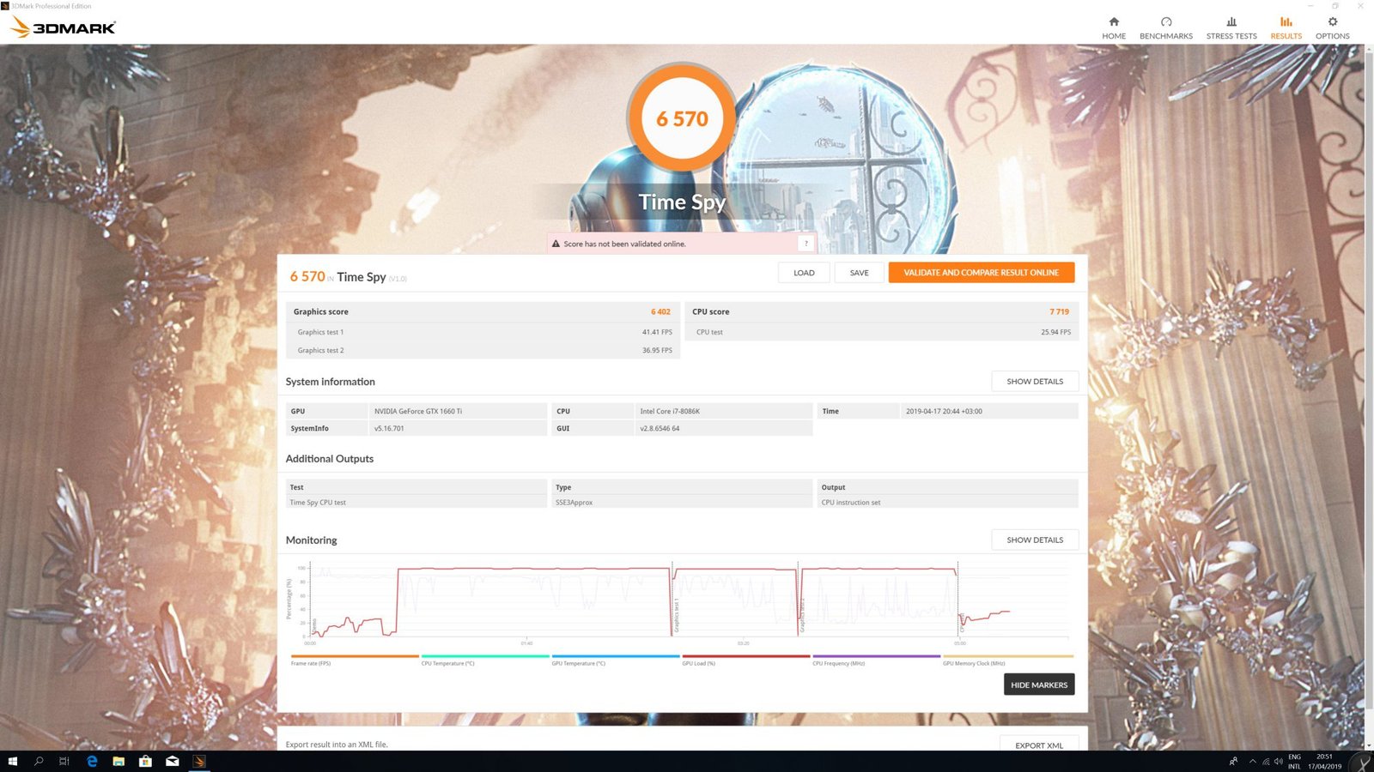Click the SSE3Approx type value
This screenshot has height=772, width=1374.
pos(574,503)
